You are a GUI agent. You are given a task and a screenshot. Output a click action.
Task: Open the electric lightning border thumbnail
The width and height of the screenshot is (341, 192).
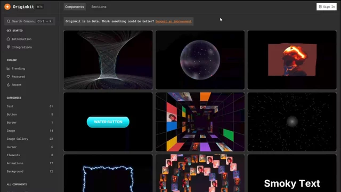pyautogui.click(x=108, y=173)
